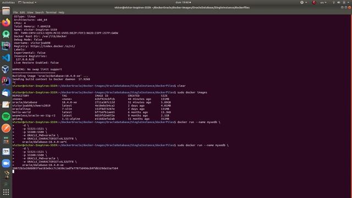The height and width of the screenshot is (198, 352).
Task: Click the 'Docker Root Dir: /var/lib/docker' line
Action: (40, 36)
